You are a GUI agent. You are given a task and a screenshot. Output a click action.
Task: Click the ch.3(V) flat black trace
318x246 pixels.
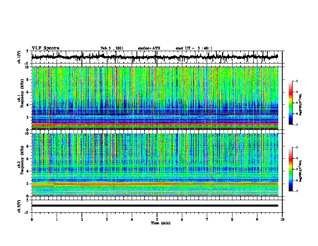(155, 206)
